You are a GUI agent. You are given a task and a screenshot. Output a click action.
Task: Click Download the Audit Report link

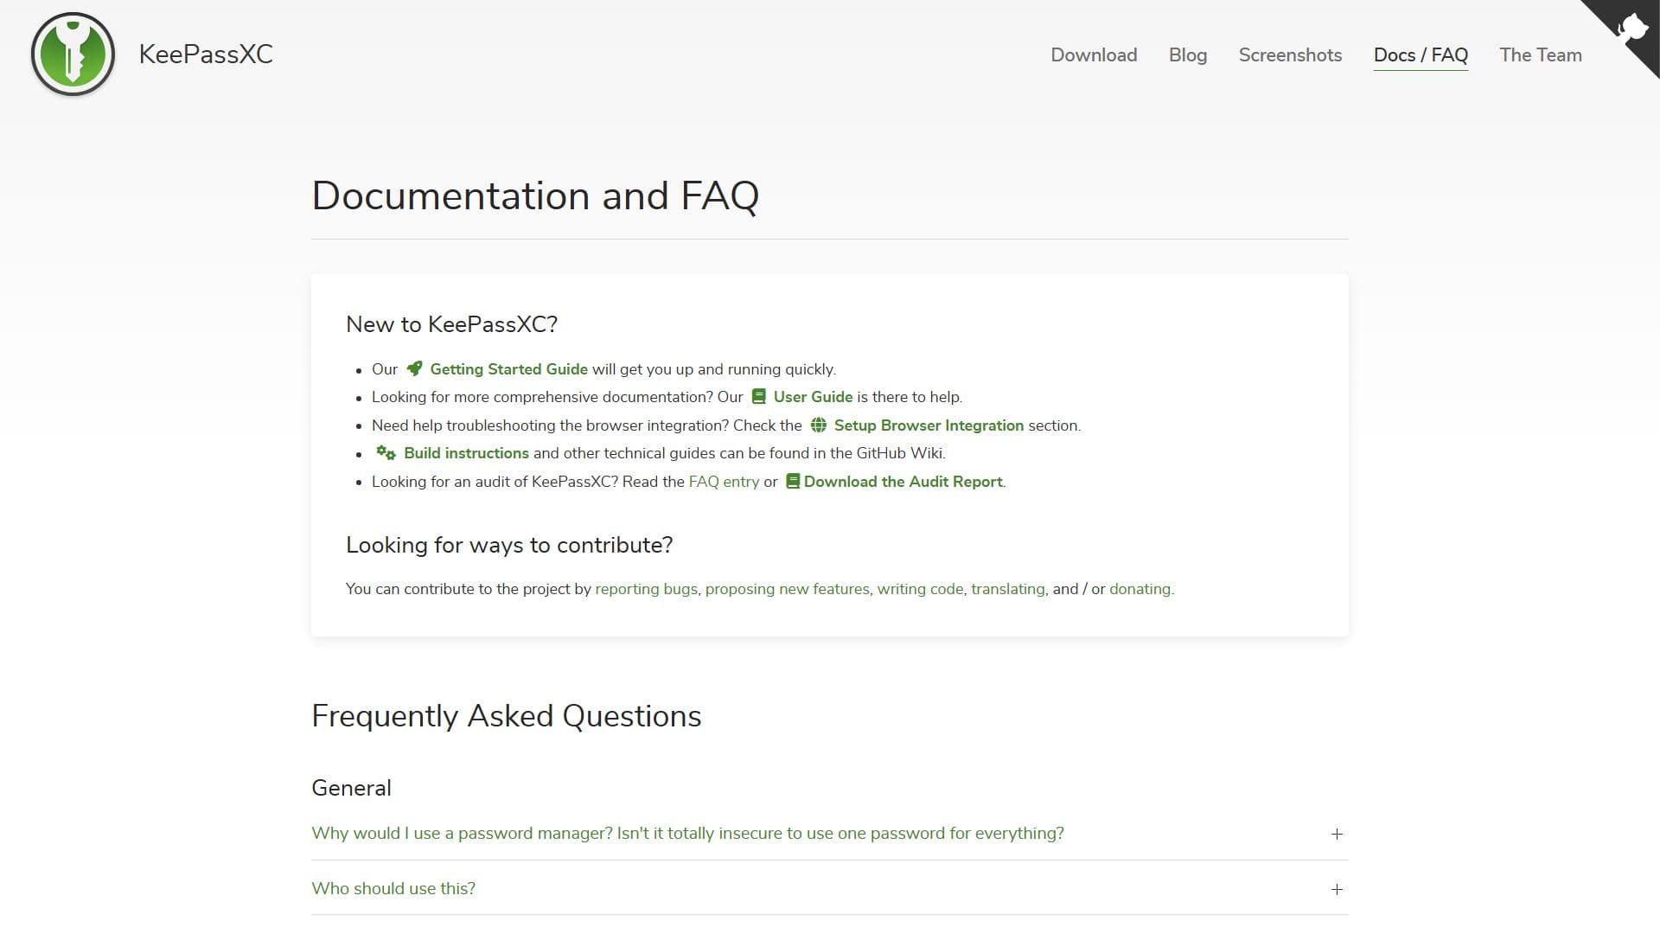coord(903,482)
